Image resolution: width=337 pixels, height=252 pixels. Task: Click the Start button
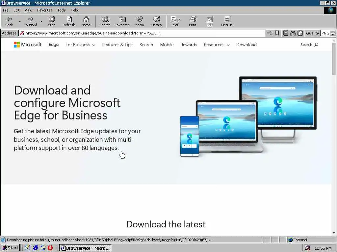click(x=10, y=248)
